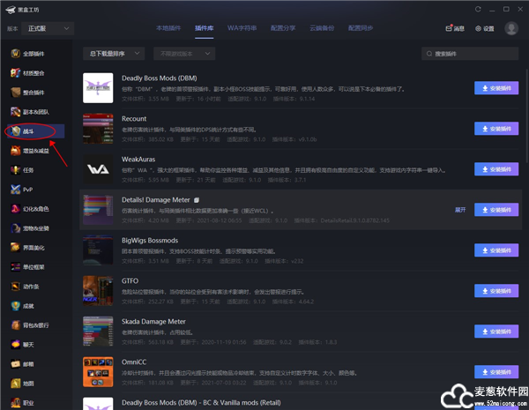Expand Details! Damage Meter with 展开
Screen dimensions: 529x410
pyautogui.click(x=460, y=210)
